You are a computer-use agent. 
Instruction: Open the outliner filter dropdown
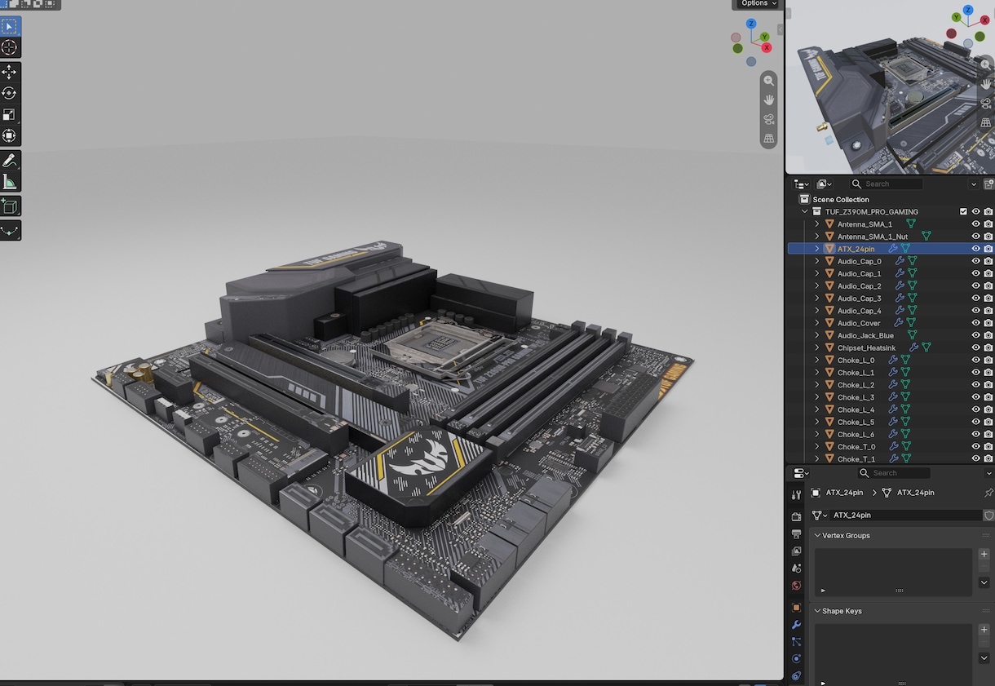(x=974, y=184)
